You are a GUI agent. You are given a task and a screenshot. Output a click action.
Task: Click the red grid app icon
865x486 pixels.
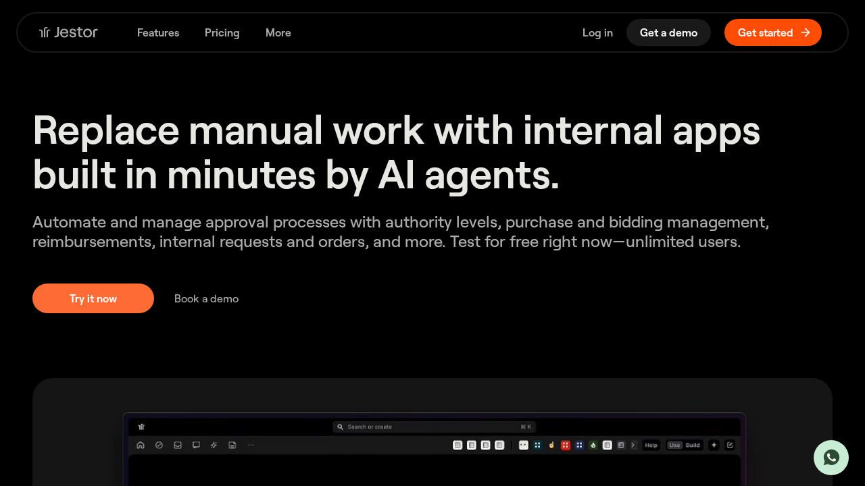(566, 446)
